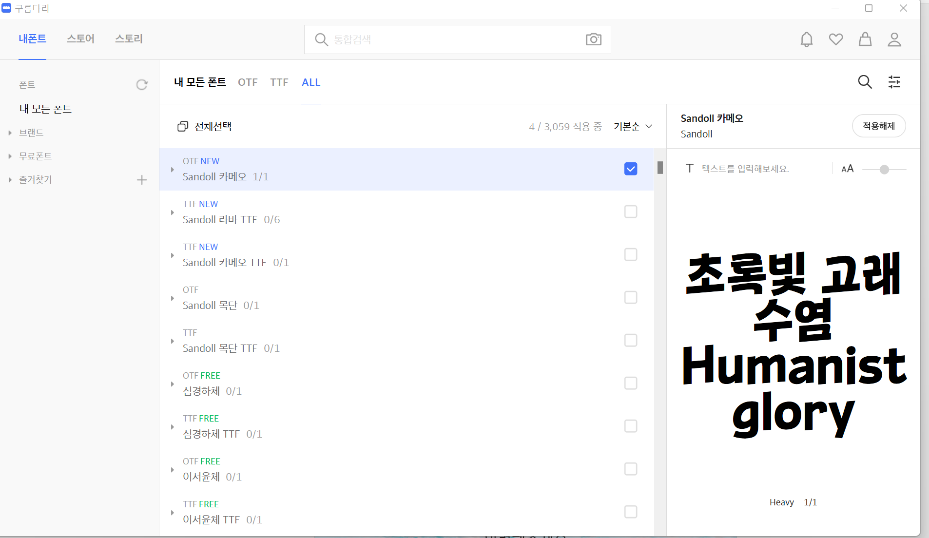The width and height of the screenshot is (929, 538).
Task: Expand Sandoll 라바 TTF family arrow
Action: (172, 212)
